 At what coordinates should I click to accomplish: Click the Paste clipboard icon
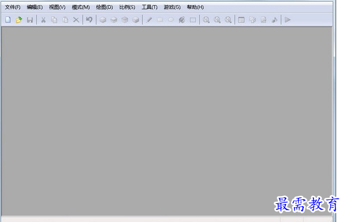click(65, 20)
